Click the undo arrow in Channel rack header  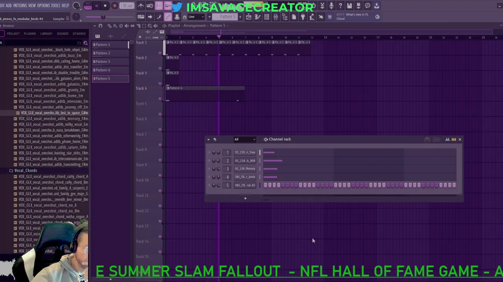(x=215, y=139)
